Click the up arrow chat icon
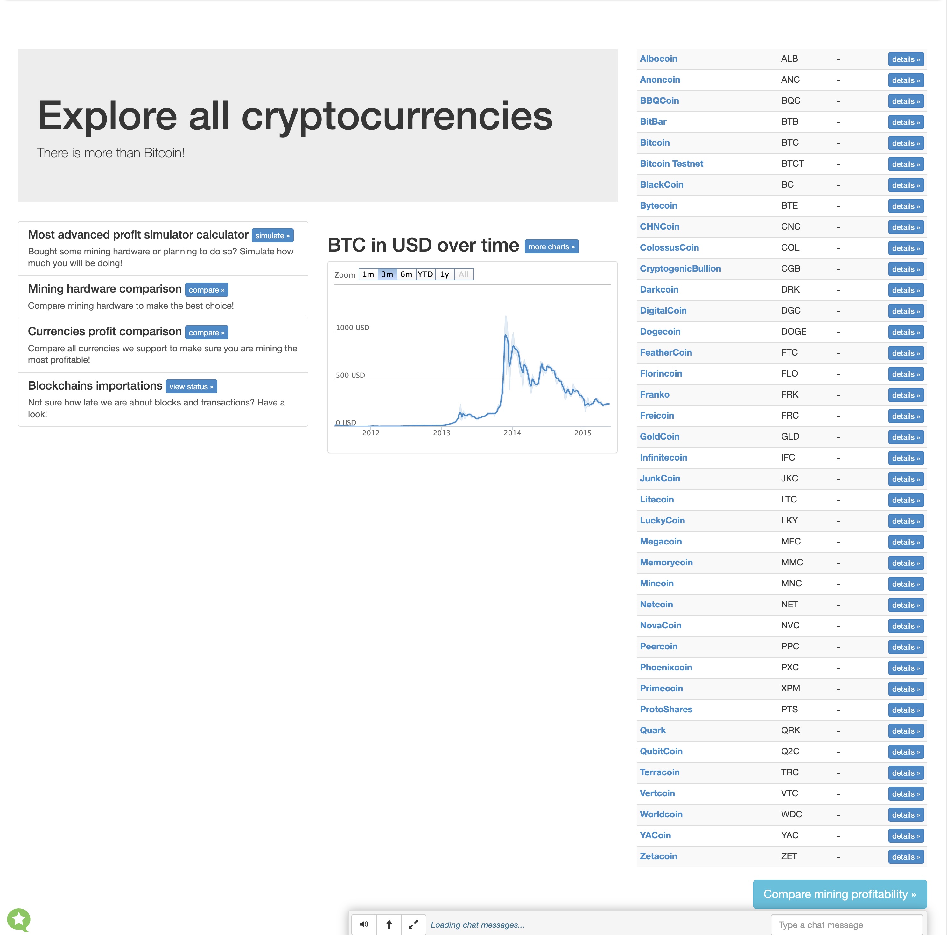This screenshot has width=947, height=935. point(389,924)
